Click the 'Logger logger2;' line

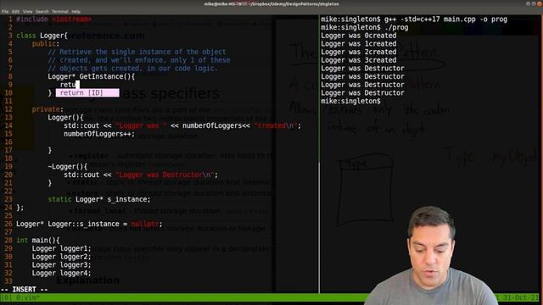(x=61, y=257)
